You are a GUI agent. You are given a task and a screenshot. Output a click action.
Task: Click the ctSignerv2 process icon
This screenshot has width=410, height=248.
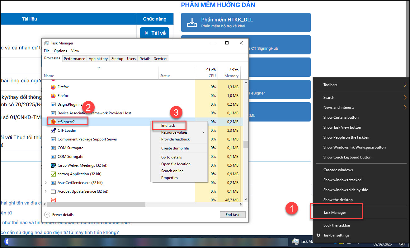(53, 122)
